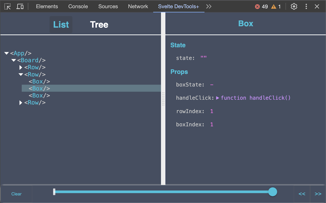This screenshot has height=203, width=326.
Task: Step to the next state with >>
Action: click(318, 194)
